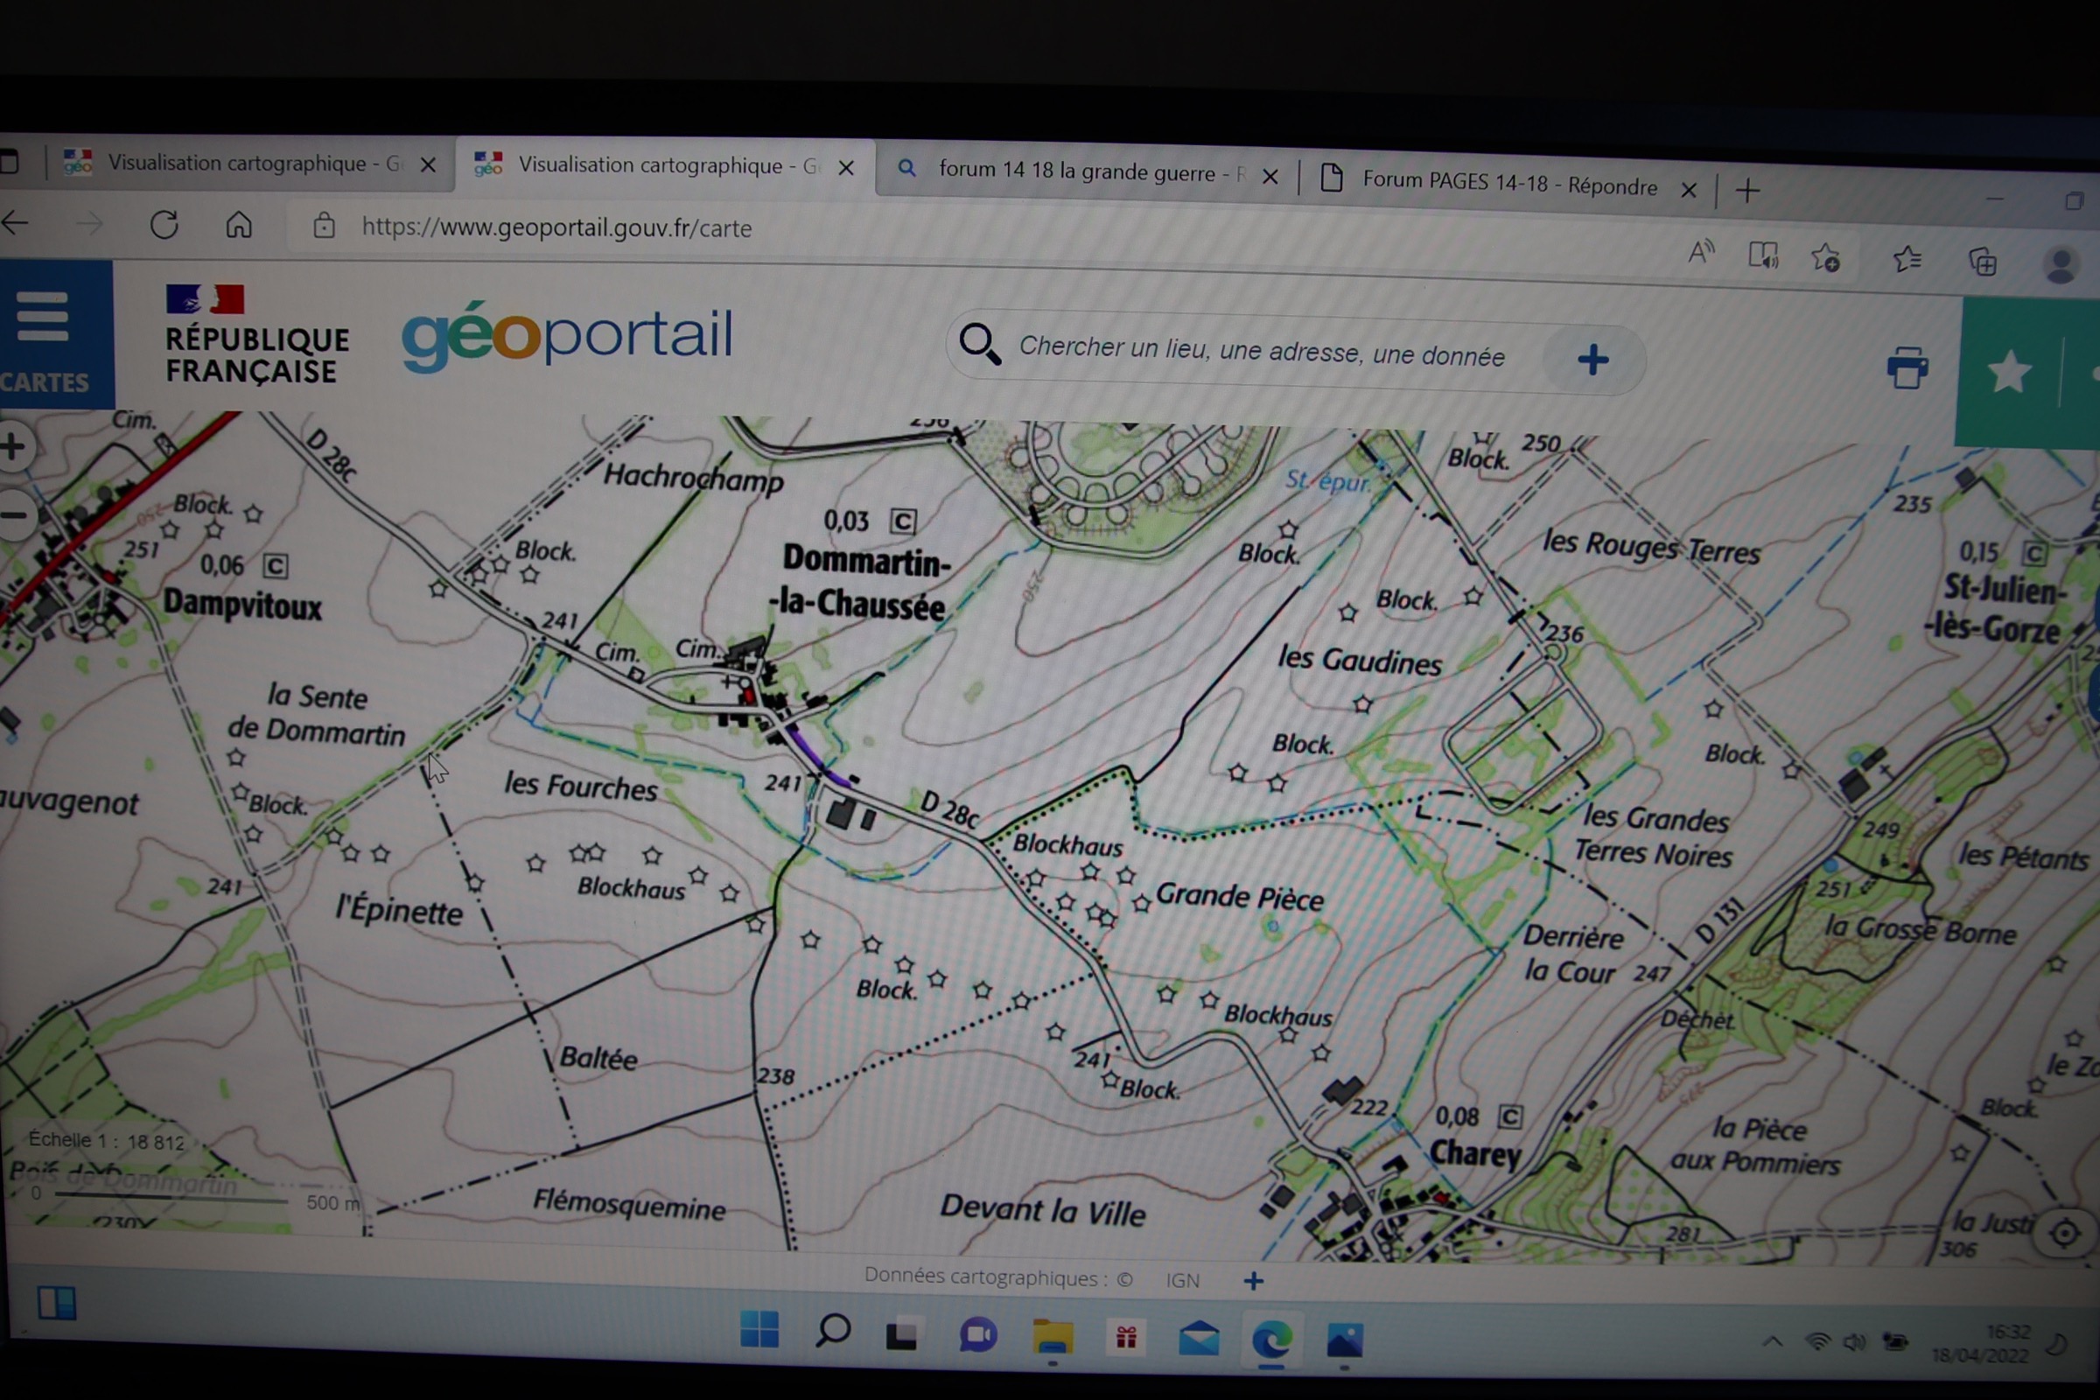Viewport: 2100px width, 1400px height.
Task: Open a new browser tab
Action: coord(1747,190)
